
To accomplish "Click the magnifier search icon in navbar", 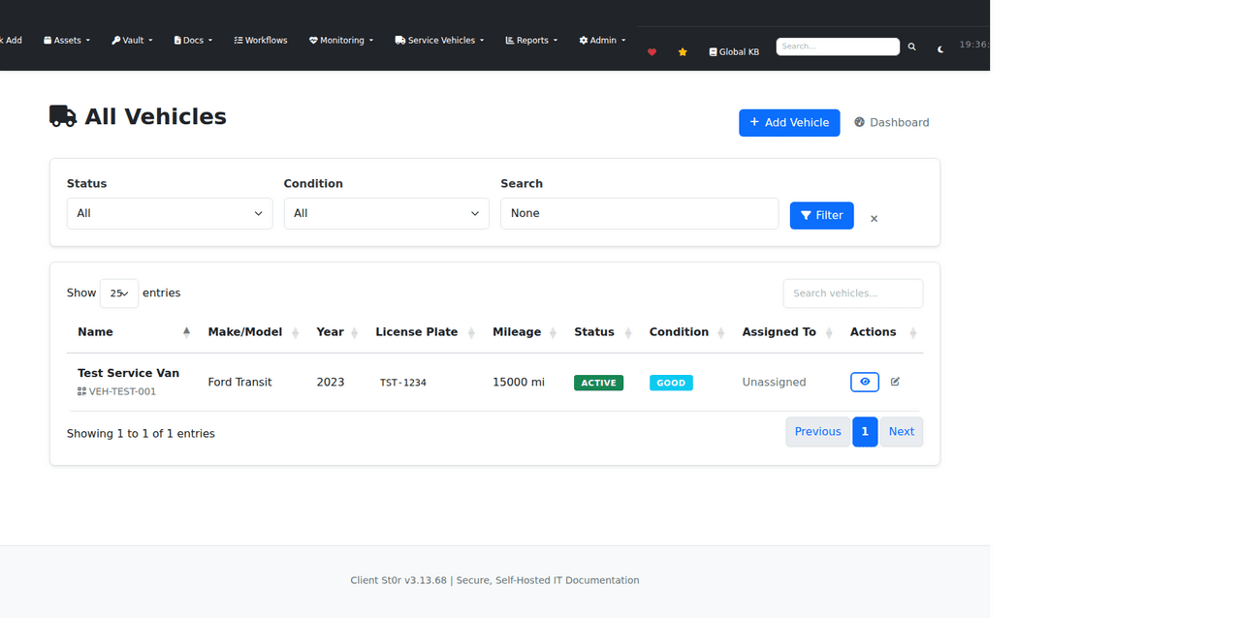I will pyautogui.click(x=911, y=46).
